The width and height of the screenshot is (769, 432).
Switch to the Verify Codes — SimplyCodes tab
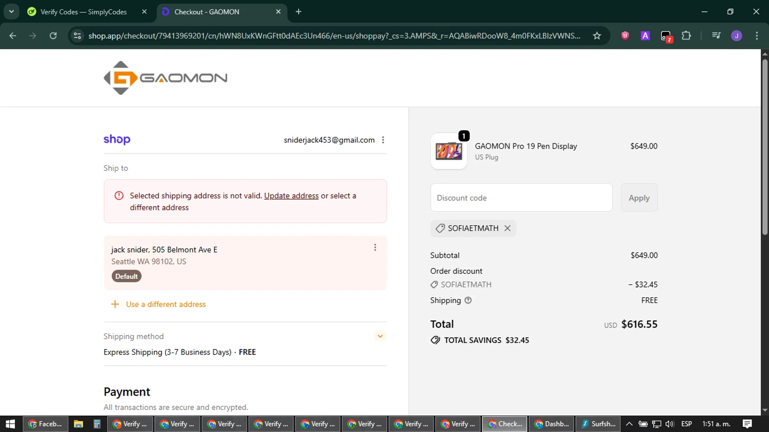coord(84,12)
